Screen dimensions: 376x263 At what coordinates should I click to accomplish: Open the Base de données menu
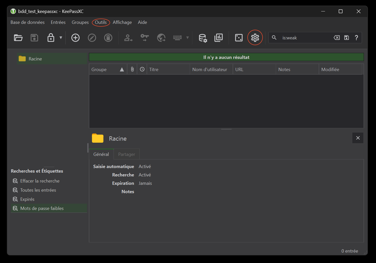click(28, 22)
